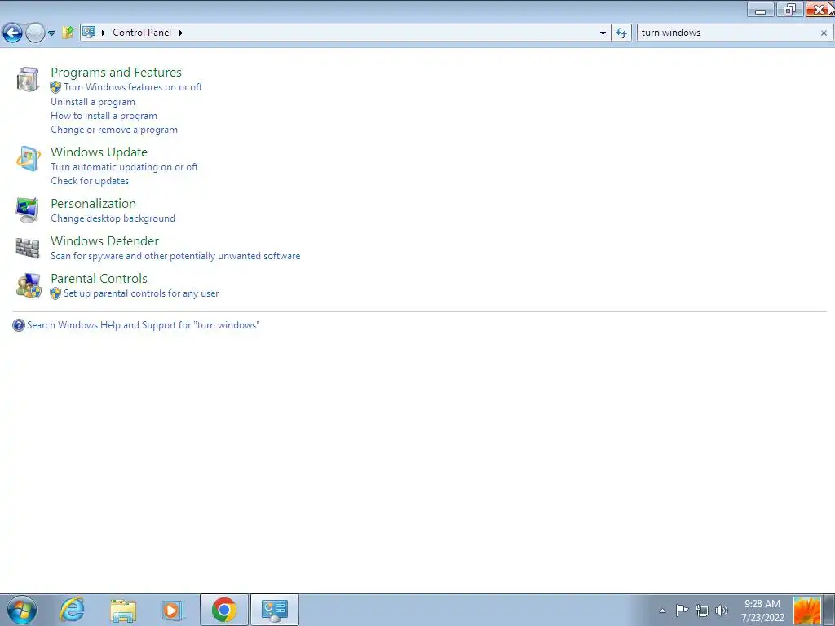
Task: Click Uninstall a program link
Action: coord(93,102)
